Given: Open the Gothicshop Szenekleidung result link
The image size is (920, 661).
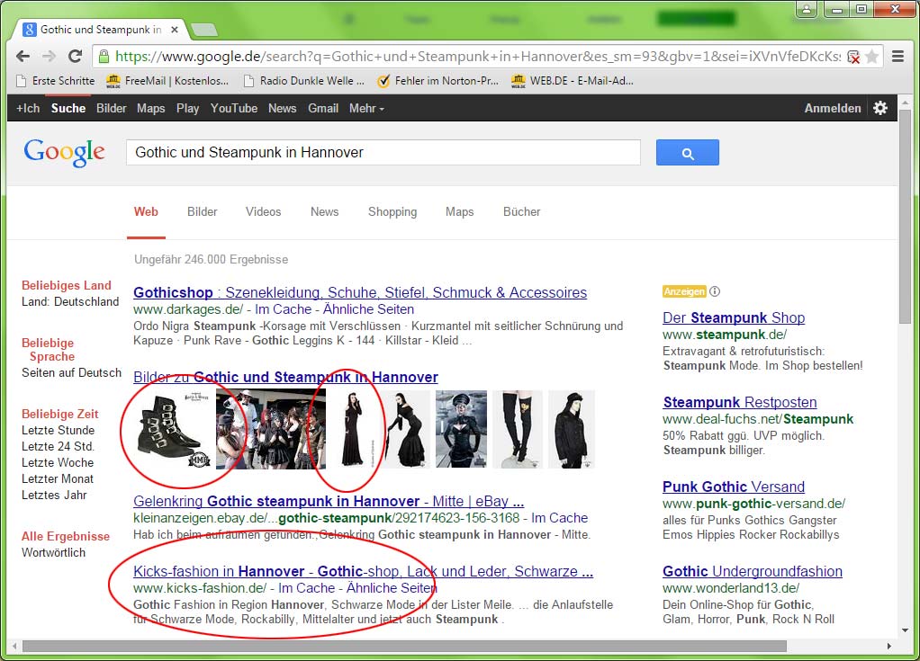Looking at the screenshot, I should [x=360, y=292].
